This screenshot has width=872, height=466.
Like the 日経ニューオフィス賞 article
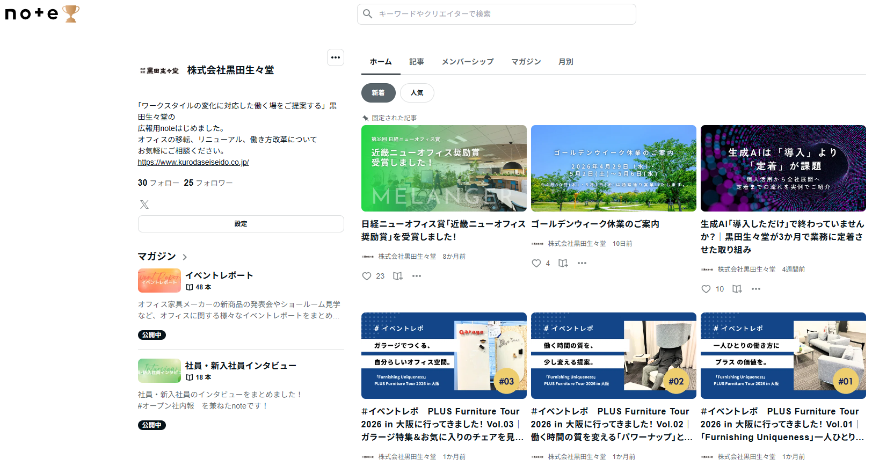(x=367, y=276)
